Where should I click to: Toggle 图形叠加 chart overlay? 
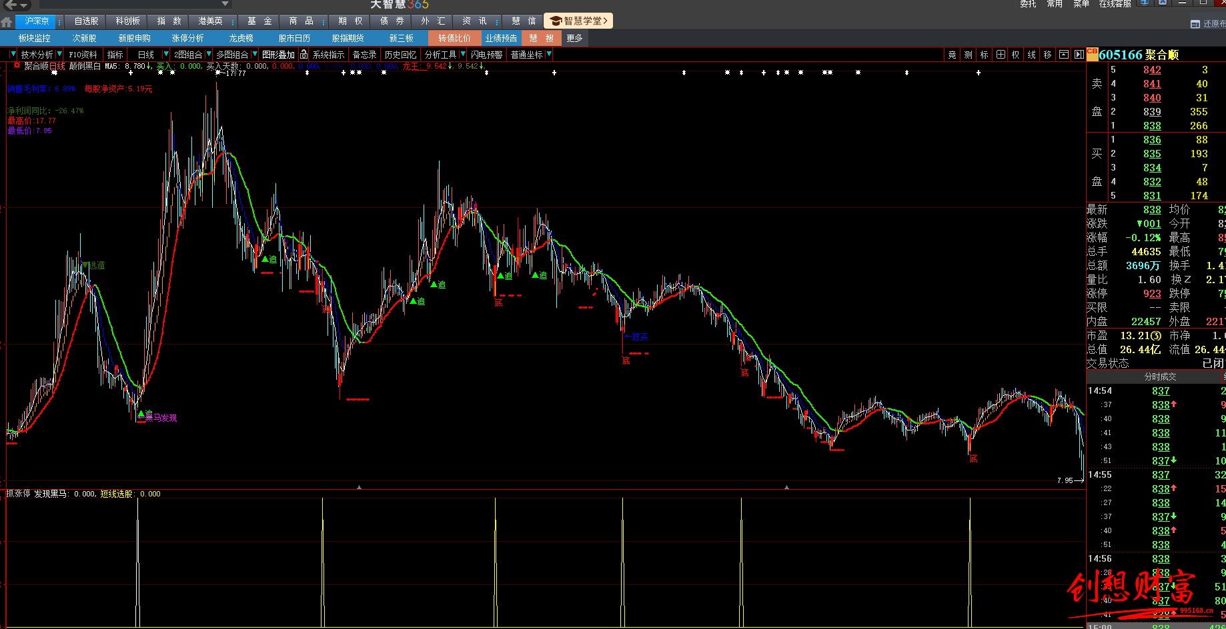click(x=278, y=55)
